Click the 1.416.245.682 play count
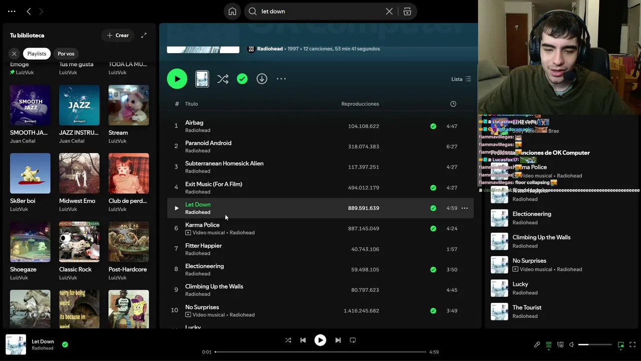Viewport: 641px width, 361px height. (361, 311)
